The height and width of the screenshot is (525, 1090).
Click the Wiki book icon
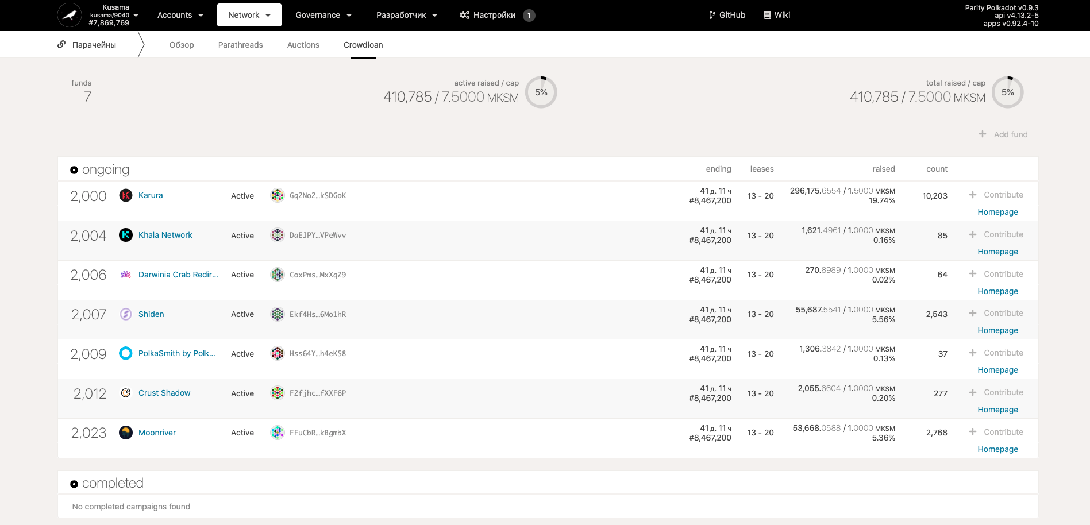pyautogui.click(x=765, y=15)
